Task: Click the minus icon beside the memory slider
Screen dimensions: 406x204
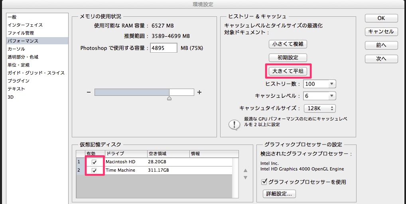Action: (89, 92)
